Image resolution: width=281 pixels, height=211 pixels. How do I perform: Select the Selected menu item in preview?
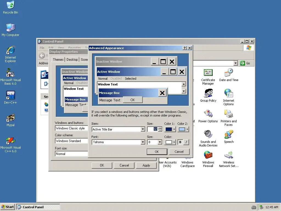click(x=130, y=79)
